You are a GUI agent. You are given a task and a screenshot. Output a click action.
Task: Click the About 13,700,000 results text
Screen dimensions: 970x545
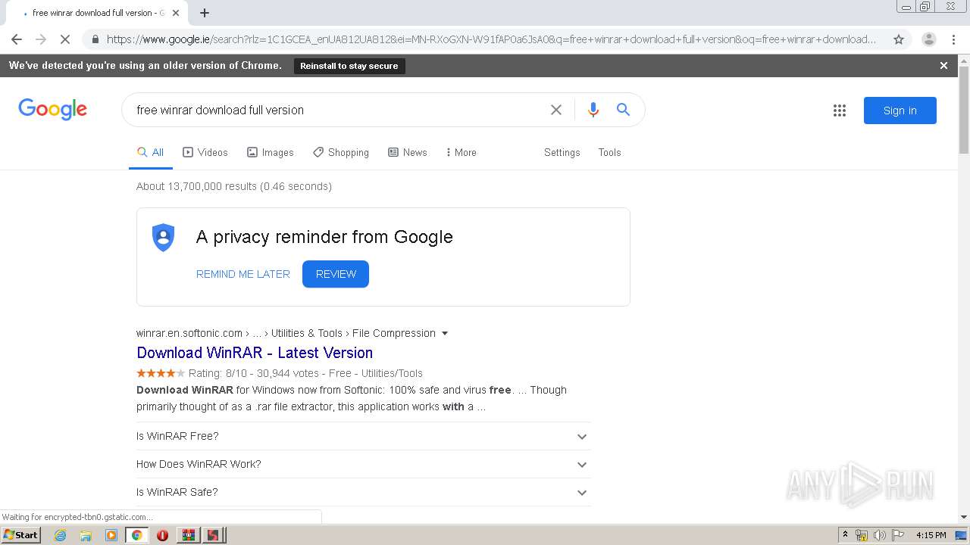[234, 186]
